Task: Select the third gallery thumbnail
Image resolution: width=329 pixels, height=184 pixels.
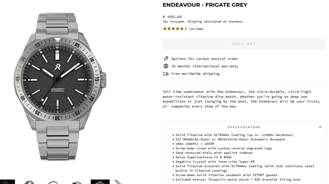Action: [x=53, y=182]
